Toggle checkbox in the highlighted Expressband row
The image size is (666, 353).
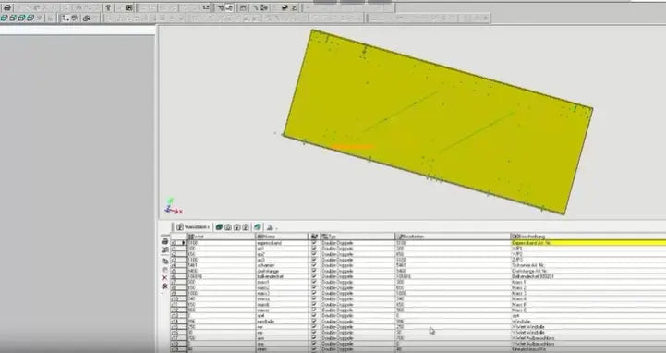(x=314, y=243)
